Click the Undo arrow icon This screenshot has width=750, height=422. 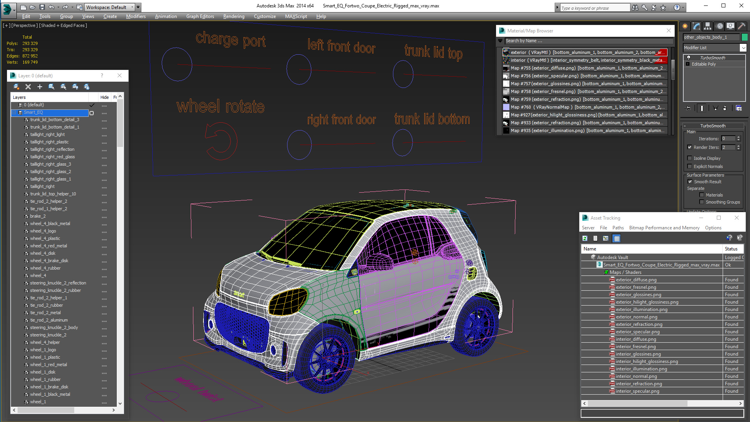[51, 7]
